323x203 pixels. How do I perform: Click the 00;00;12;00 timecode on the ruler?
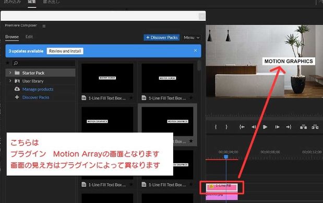[312, 152]
